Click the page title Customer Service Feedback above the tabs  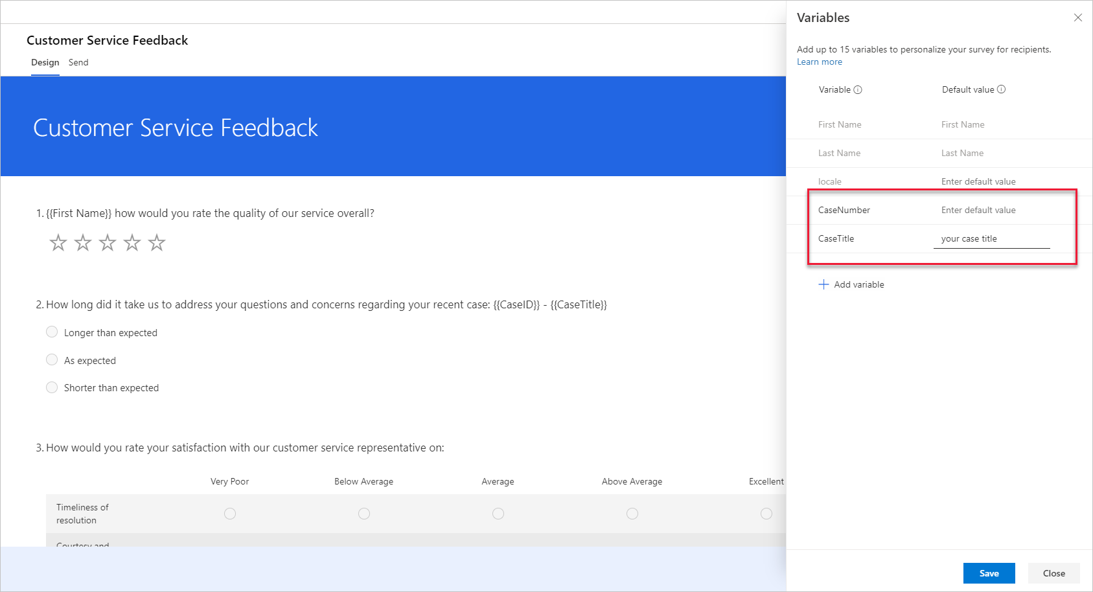108,40
